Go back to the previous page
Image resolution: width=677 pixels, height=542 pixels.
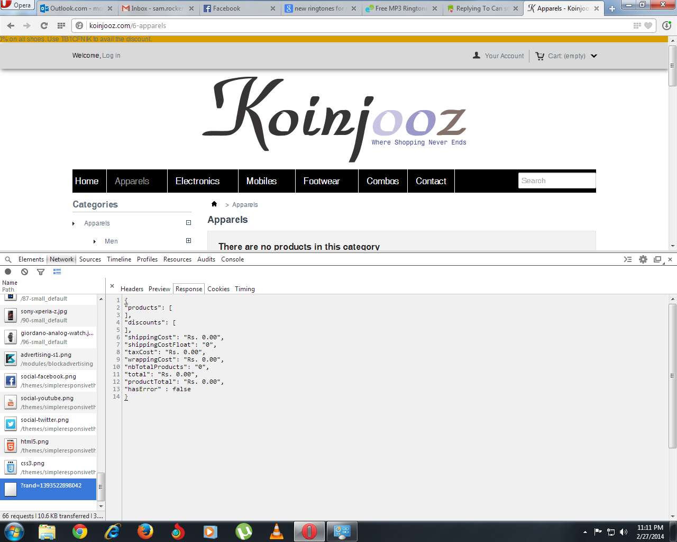[x=11, y=25]
